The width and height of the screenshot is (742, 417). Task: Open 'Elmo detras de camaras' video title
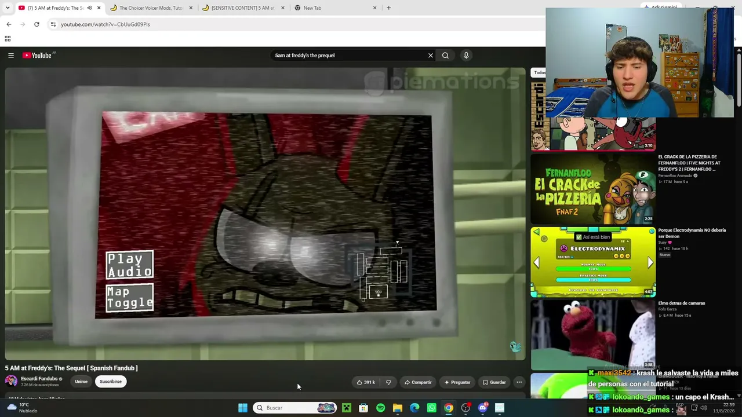[682, 303]
